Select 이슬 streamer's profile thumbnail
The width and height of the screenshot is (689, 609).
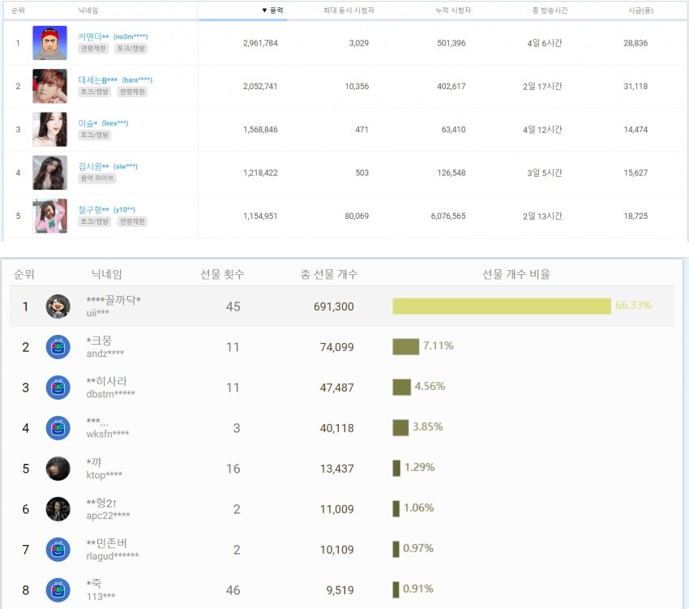49,129
